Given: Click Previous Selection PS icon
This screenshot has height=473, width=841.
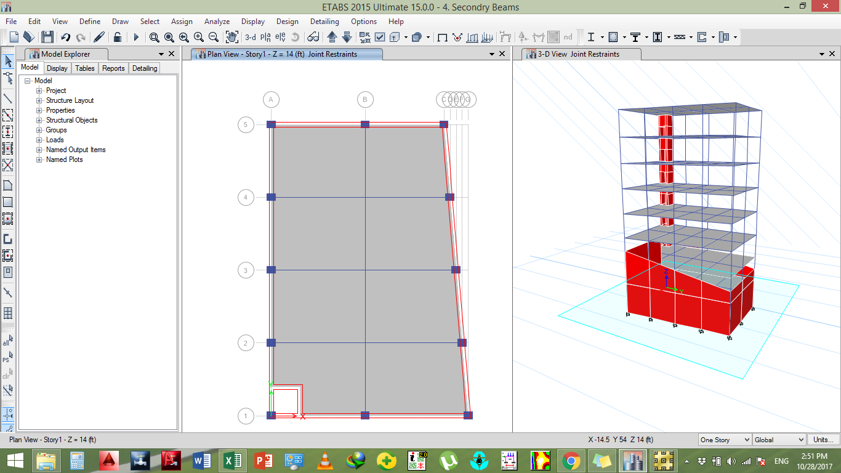Looking at the screenshot, I should [9, 357].
